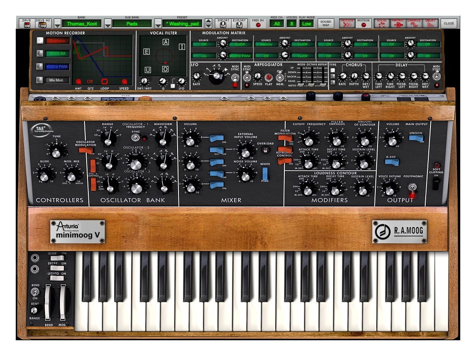The width and height of the screenshot is (476, 356).
Task: Toggle the Unison switch
Action: coord(416,138)
